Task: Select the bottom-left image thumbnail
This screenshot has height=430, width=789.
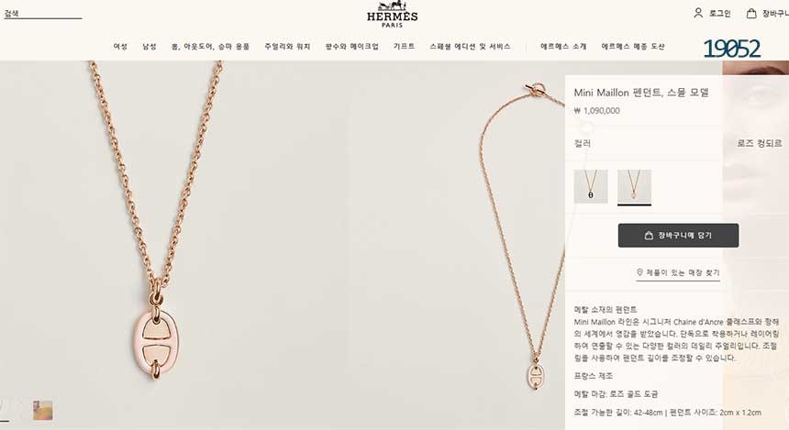Action: (x=43, y=411)
